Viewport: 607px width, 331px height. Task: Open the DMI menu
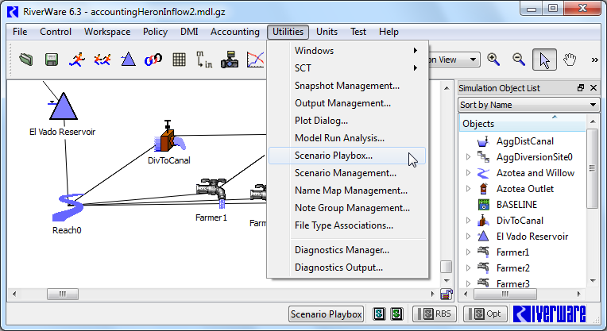point(189,32)
